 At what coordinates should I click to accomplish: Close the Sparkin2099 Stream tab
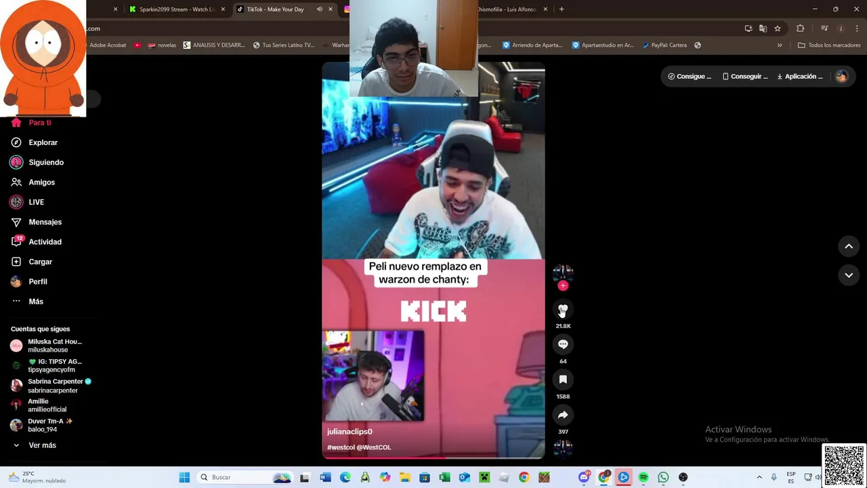[222, 9]
